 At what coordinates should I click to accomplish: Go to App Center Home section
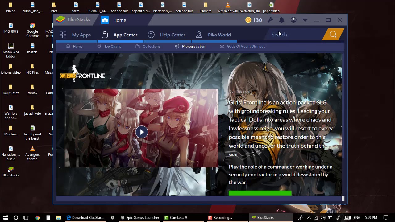[74, 46]
